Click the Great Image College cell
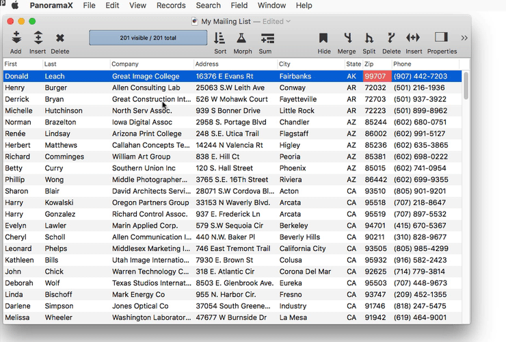 tap(146, 76)
